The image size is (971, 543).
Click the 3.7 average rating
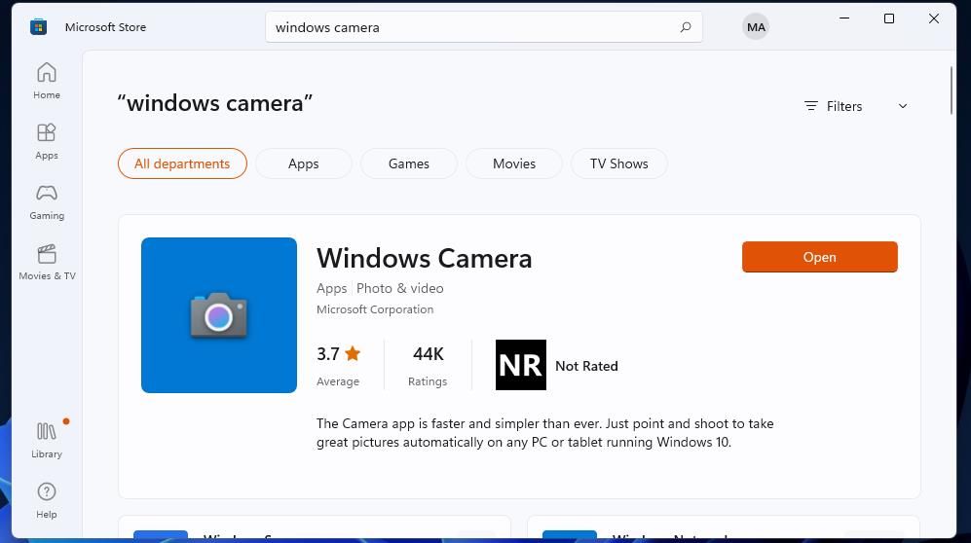(x=327, y=354)
